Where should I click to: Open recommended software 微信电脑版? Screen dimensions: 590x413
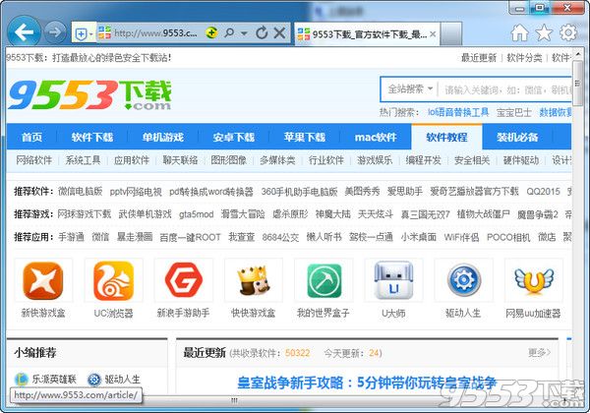click(81, 192)
